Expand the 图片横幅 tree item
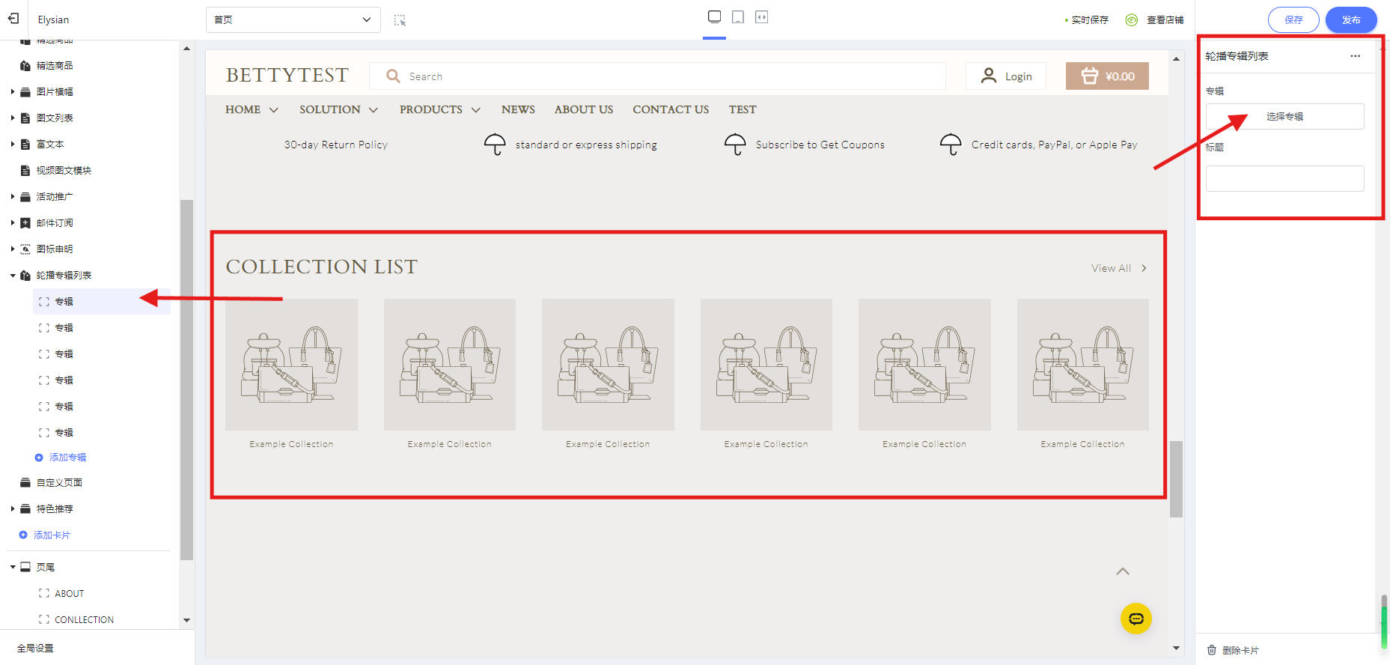This screenshot has width=1390, height=665. 13,92
